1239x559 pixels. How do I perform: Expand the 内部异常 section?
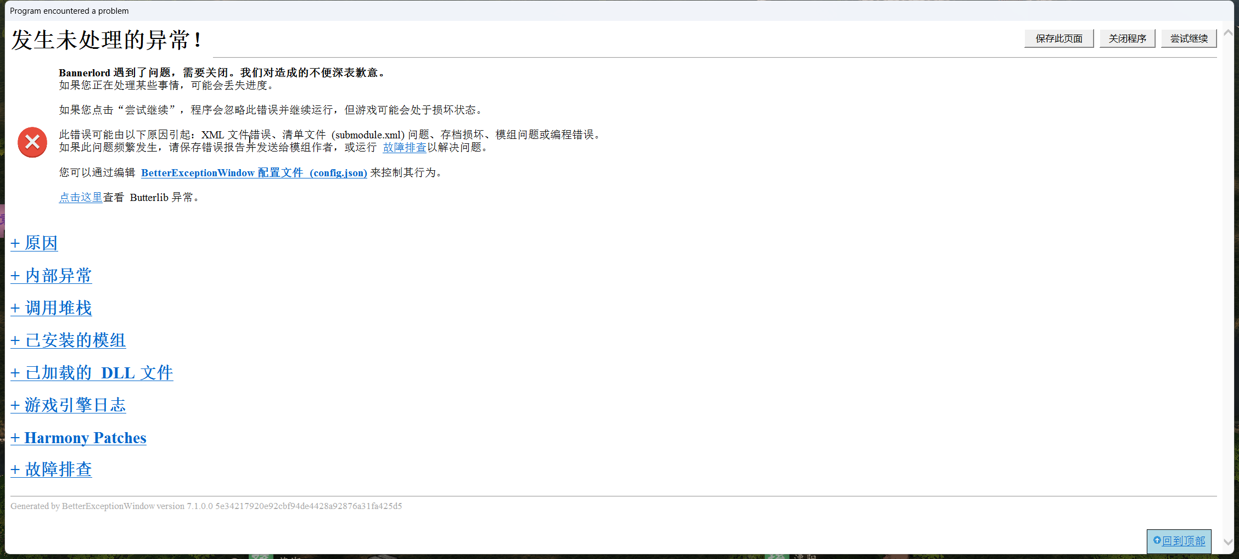[51, 276]
